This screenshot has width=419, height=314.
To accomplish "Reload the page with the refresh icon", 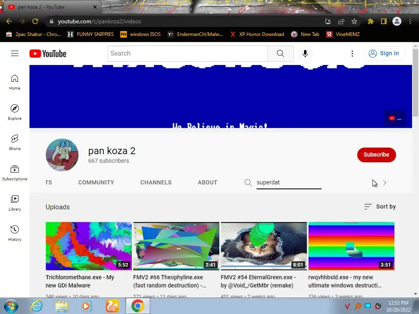I will point(35,21).
